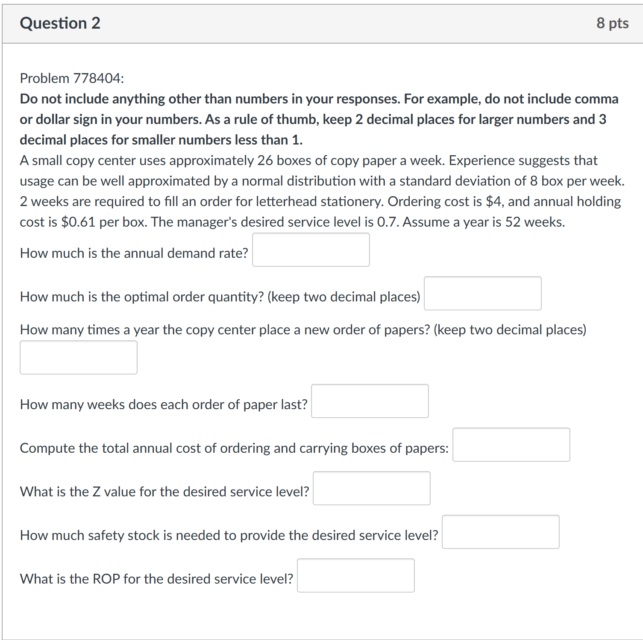
Task: Click the annual demand rate input field
Action: [x=311, y=250]
